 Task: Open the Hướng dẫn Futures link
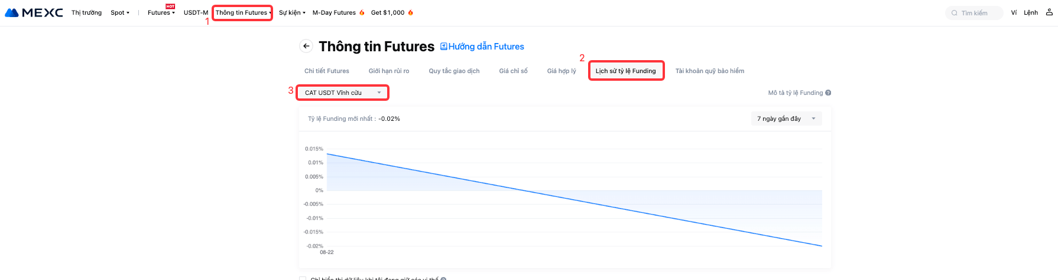[x=486, y=47]
